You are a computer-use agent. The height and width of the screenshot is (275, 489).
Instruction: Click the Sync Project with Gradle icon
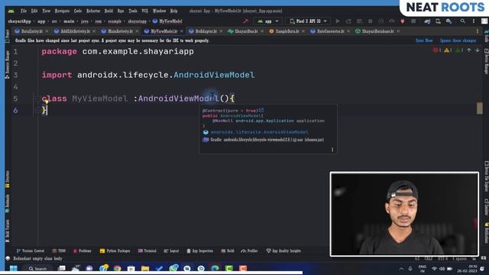[x=427, y=21]
